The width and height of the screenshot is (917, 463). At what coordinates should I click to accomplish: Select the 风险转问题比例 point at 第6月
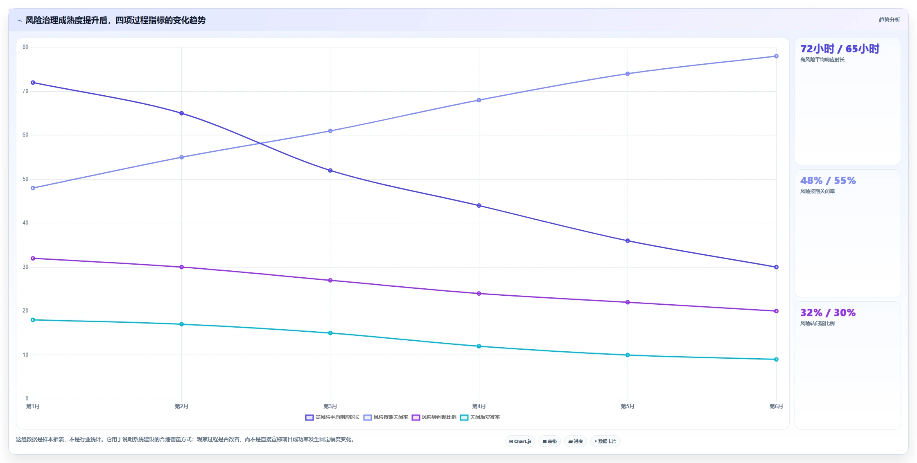coord(776,311)
